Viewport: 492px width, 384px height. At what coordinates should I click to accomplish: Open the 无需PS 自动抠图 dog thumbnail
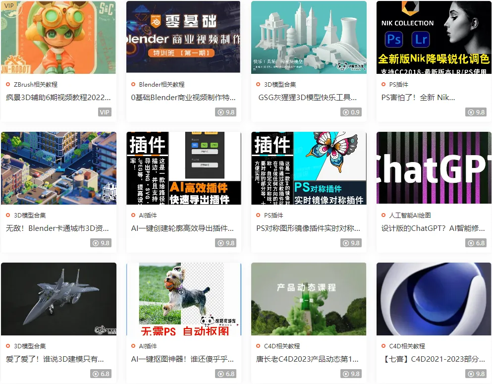(183, 299)
